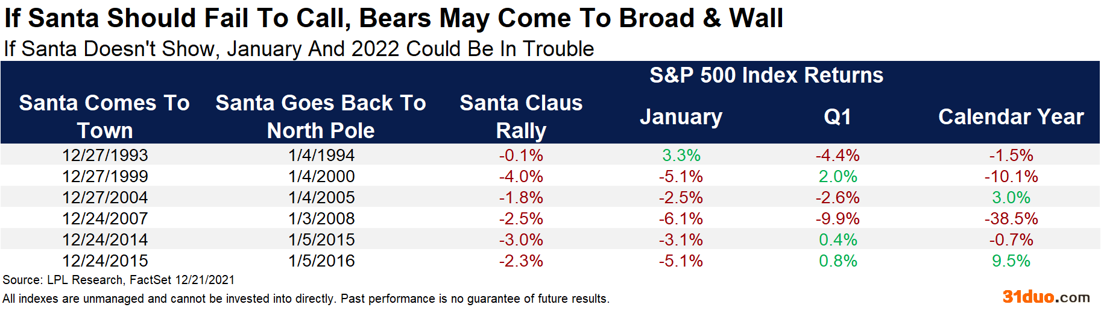Select the 12/27/1993 date cell
1101x310 pixels.
click(105, 155)
